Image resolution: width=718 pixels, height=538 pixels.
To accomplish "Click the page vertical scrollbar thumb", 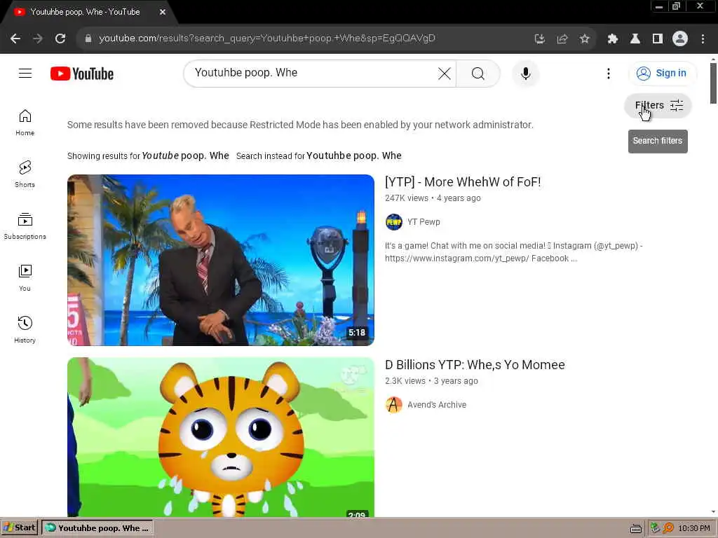I will pos(713,83).
